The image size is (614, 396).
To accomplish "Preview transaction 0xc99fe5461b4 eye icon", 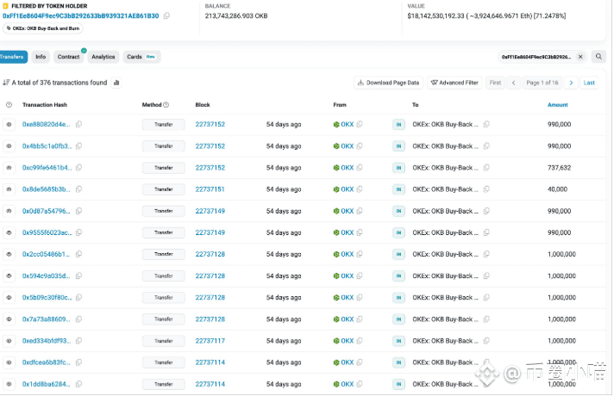I will tap(9, 168).
